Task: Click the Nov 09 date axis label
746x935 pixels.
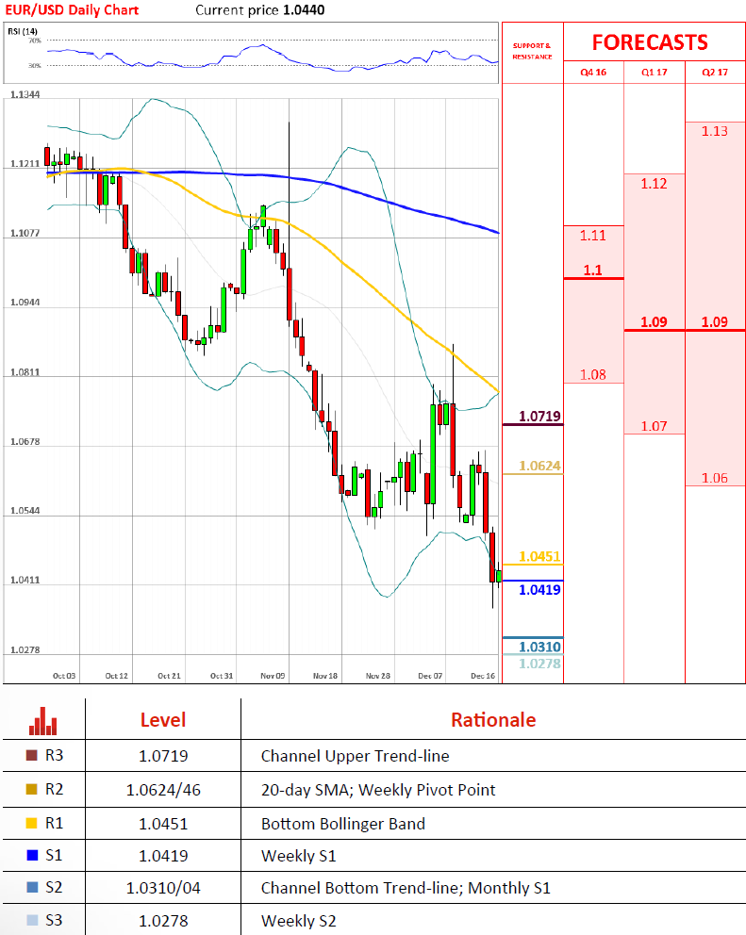Action: (273, 676)
